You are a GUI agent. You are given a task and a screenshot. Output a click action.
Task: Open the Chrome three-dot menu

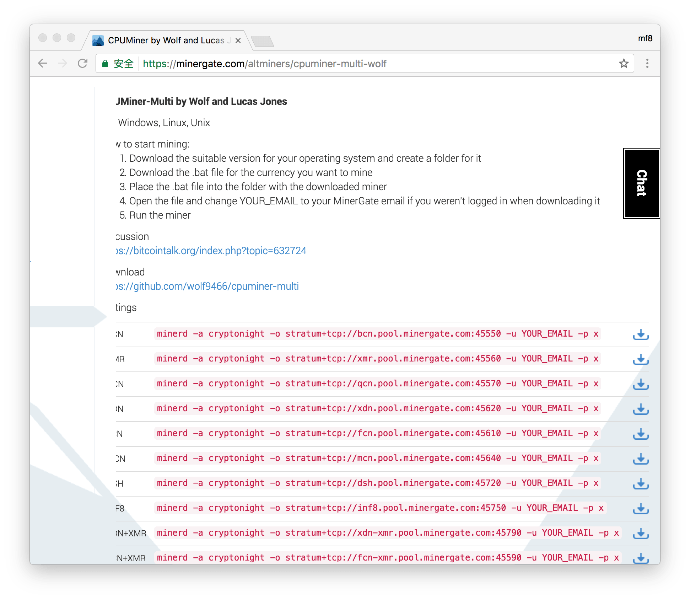(x=647, y=64)
